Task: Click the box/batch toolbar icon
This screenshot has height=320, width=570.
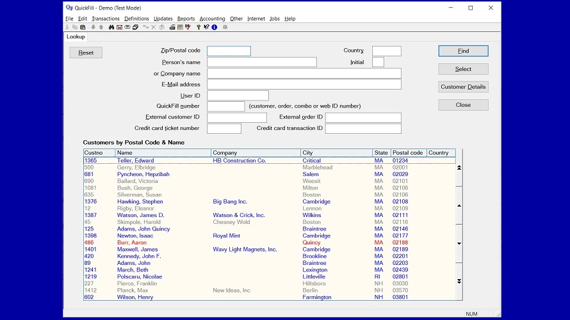Action: (135, 28)
